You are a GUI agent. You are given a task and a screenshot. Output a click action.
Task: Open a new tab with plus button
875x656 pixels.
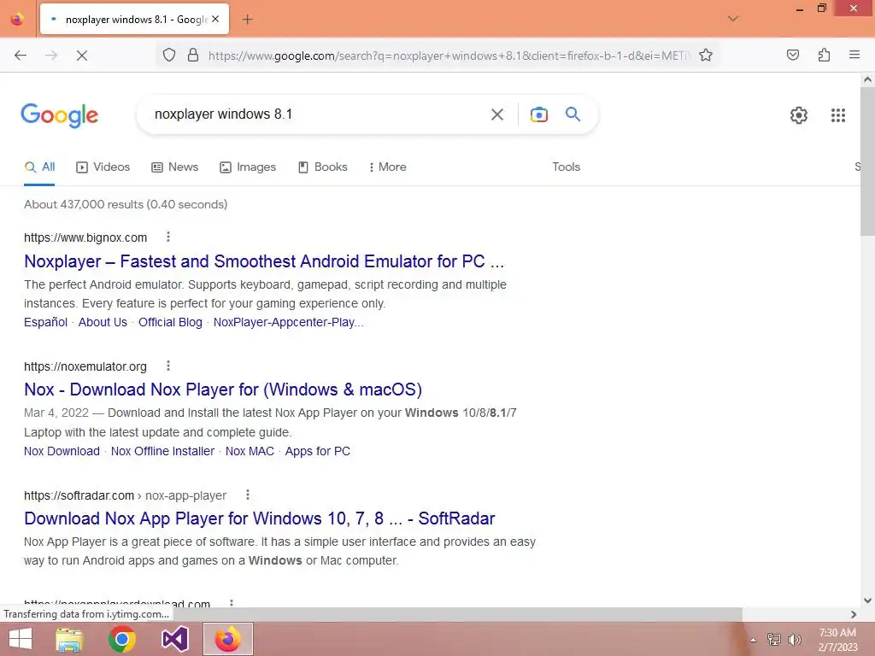pos(248,20)
